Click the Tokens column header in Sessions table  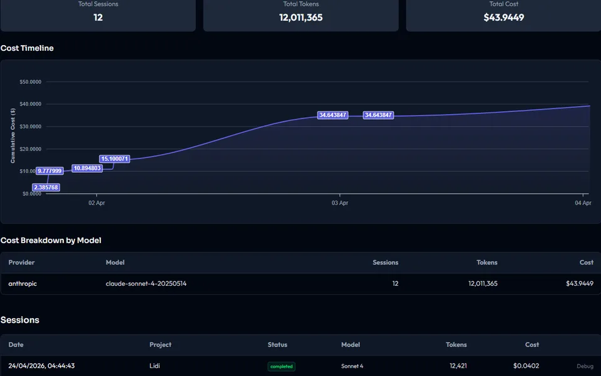(456, 345)
